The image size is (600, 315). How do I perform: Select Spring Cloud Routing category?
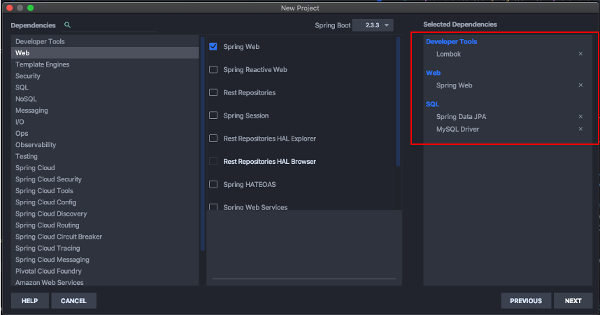(x=105, y=225)
